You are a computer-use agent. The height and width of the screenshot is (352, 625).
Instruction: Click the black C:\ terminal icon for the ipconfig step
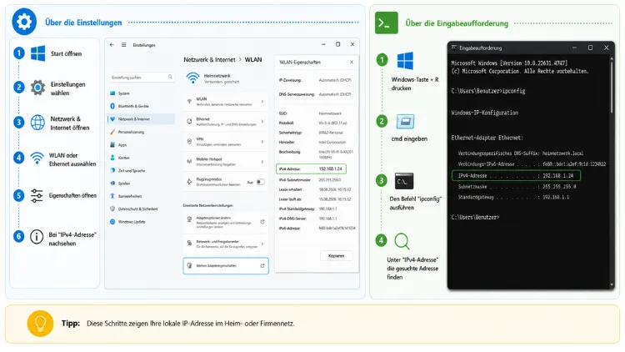pyautogui.click(x=404, y=181)
